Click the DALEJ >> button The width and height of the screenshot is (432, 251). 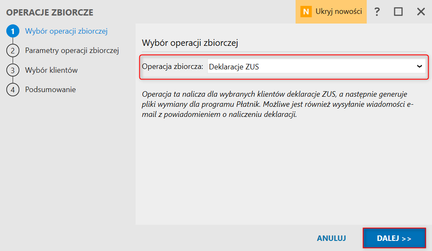(x=394, y=238)
